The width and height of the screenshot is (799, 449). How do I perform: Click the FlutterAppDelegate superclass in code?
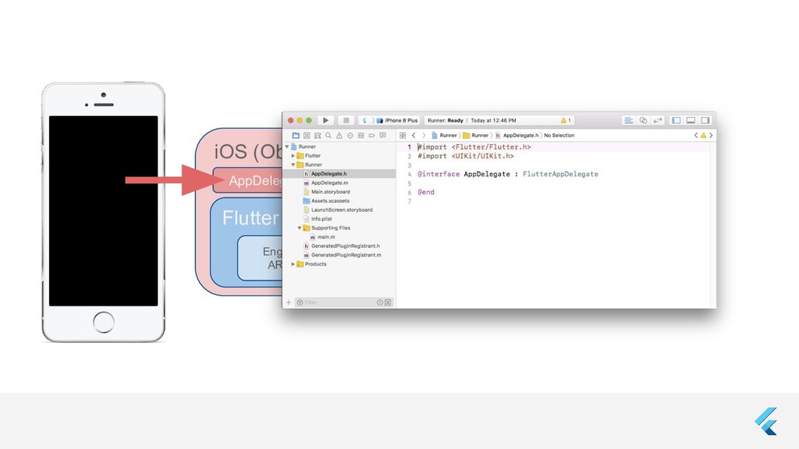pyautogui.click(x=560, y=174)
